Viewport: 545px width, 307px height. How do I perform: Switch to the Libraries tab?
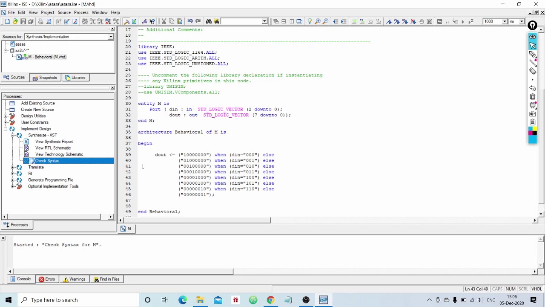(x=75, y=78)
